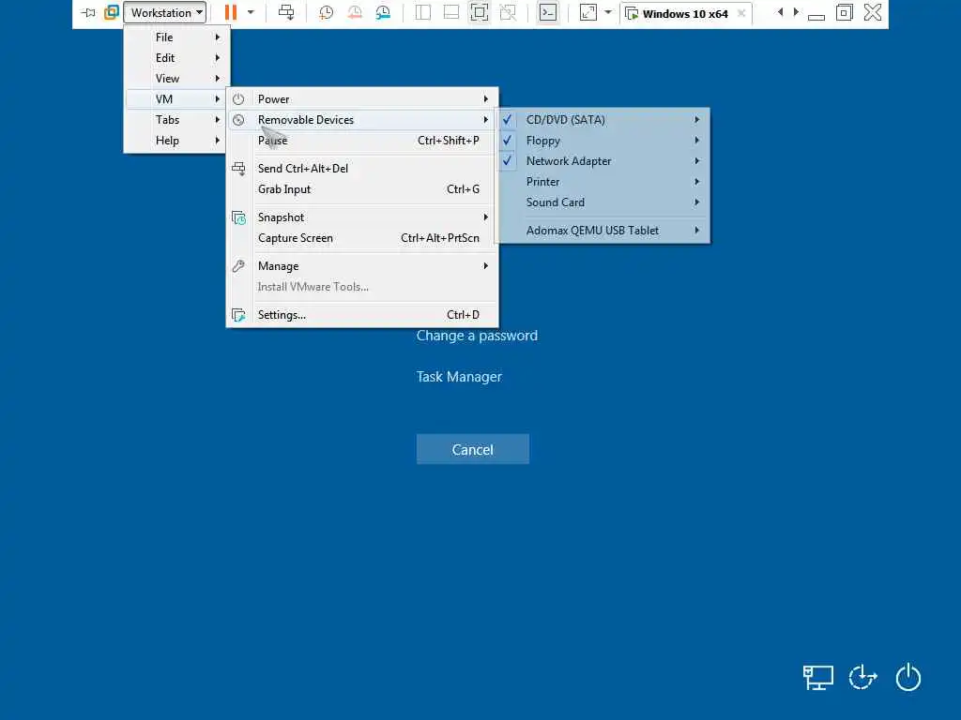This screenshot has width=961, height=720.
Task: Open the View submenu
Action: click(x=177, y=79)
